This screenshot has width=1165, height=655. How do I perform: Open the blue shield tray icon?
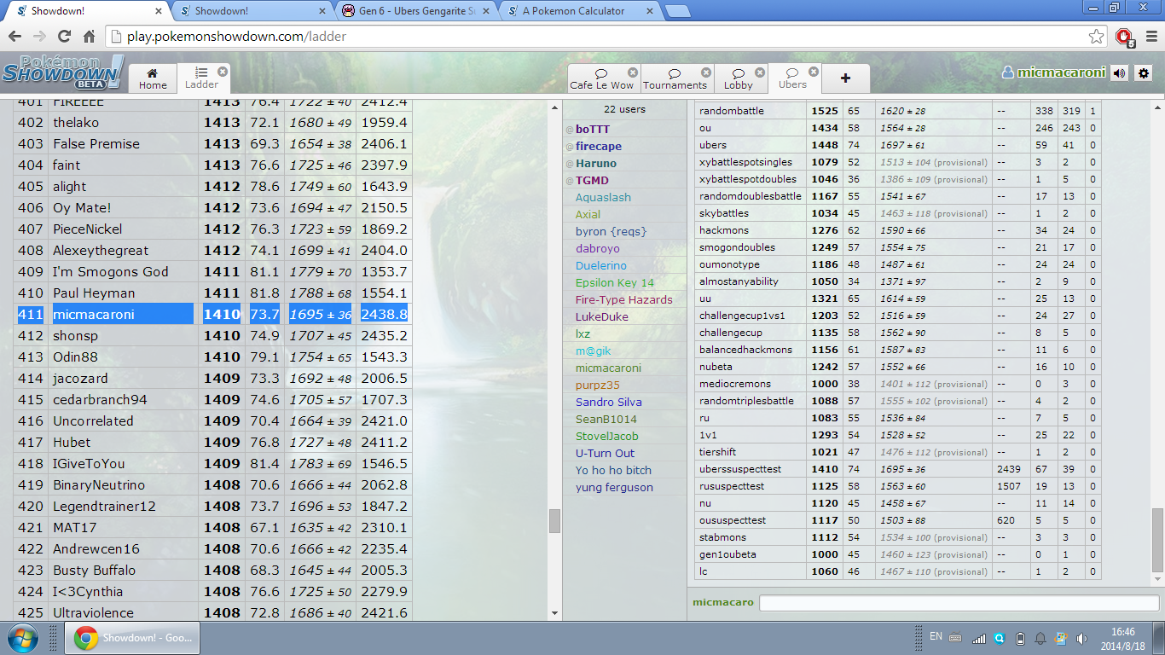[x=998, y=638]
